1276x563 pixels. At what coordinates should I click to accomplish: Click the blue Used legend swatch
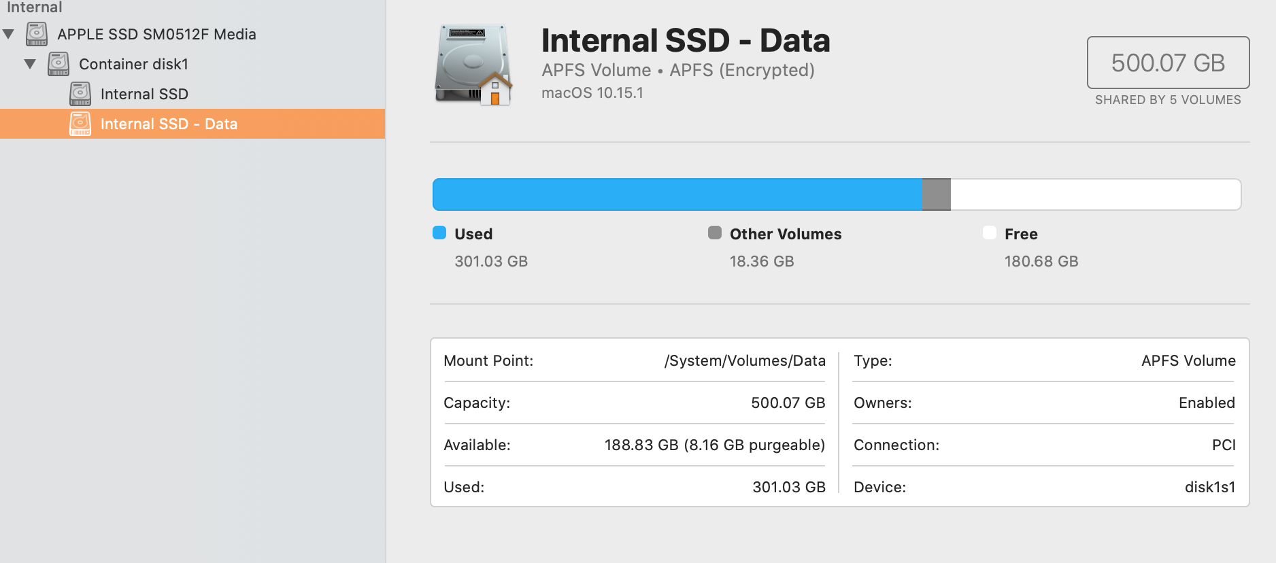tap(439, 233)
